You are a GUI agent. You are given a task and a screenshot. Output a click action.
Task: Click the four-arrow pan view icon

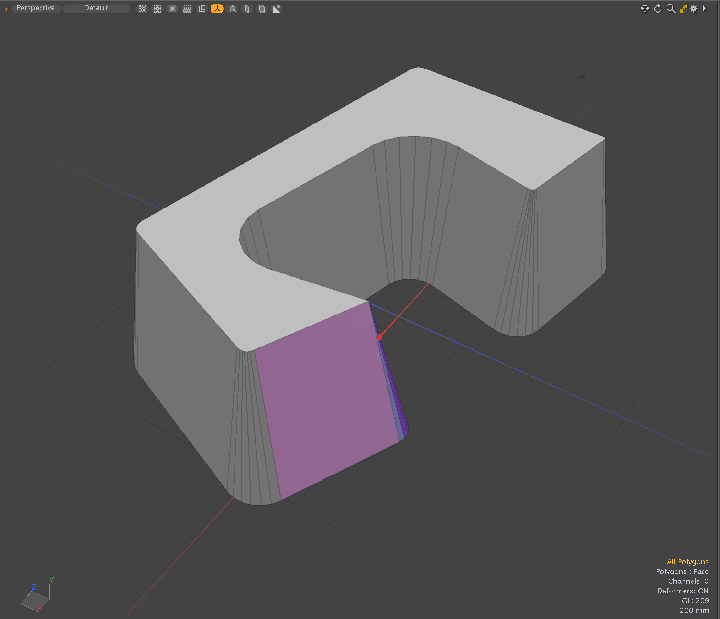[x=645, y=9]
